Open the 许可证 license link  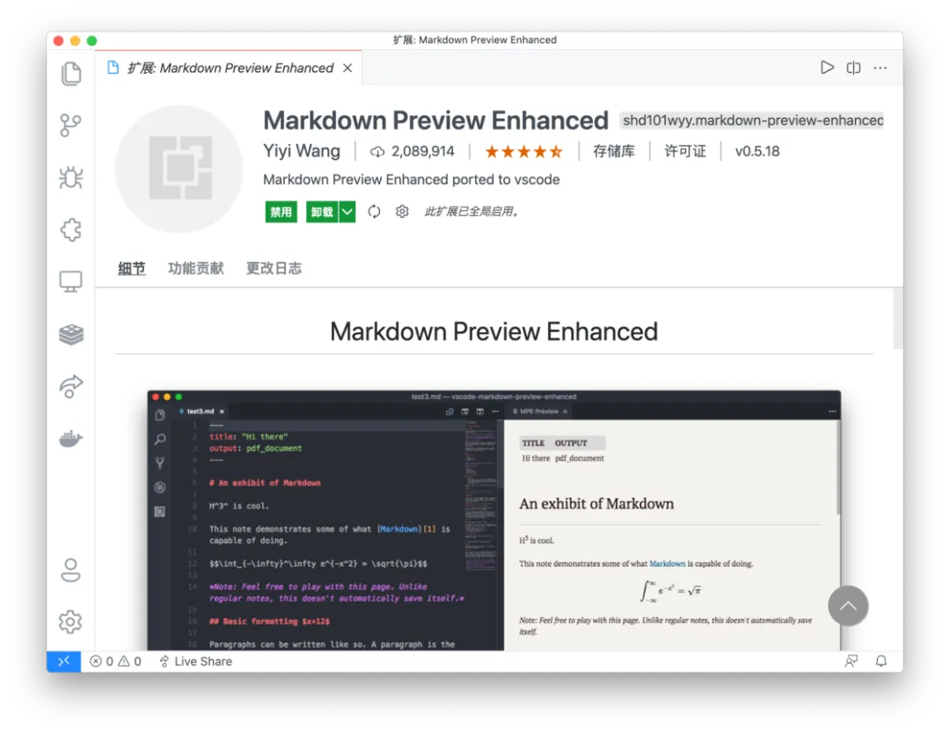685,151
